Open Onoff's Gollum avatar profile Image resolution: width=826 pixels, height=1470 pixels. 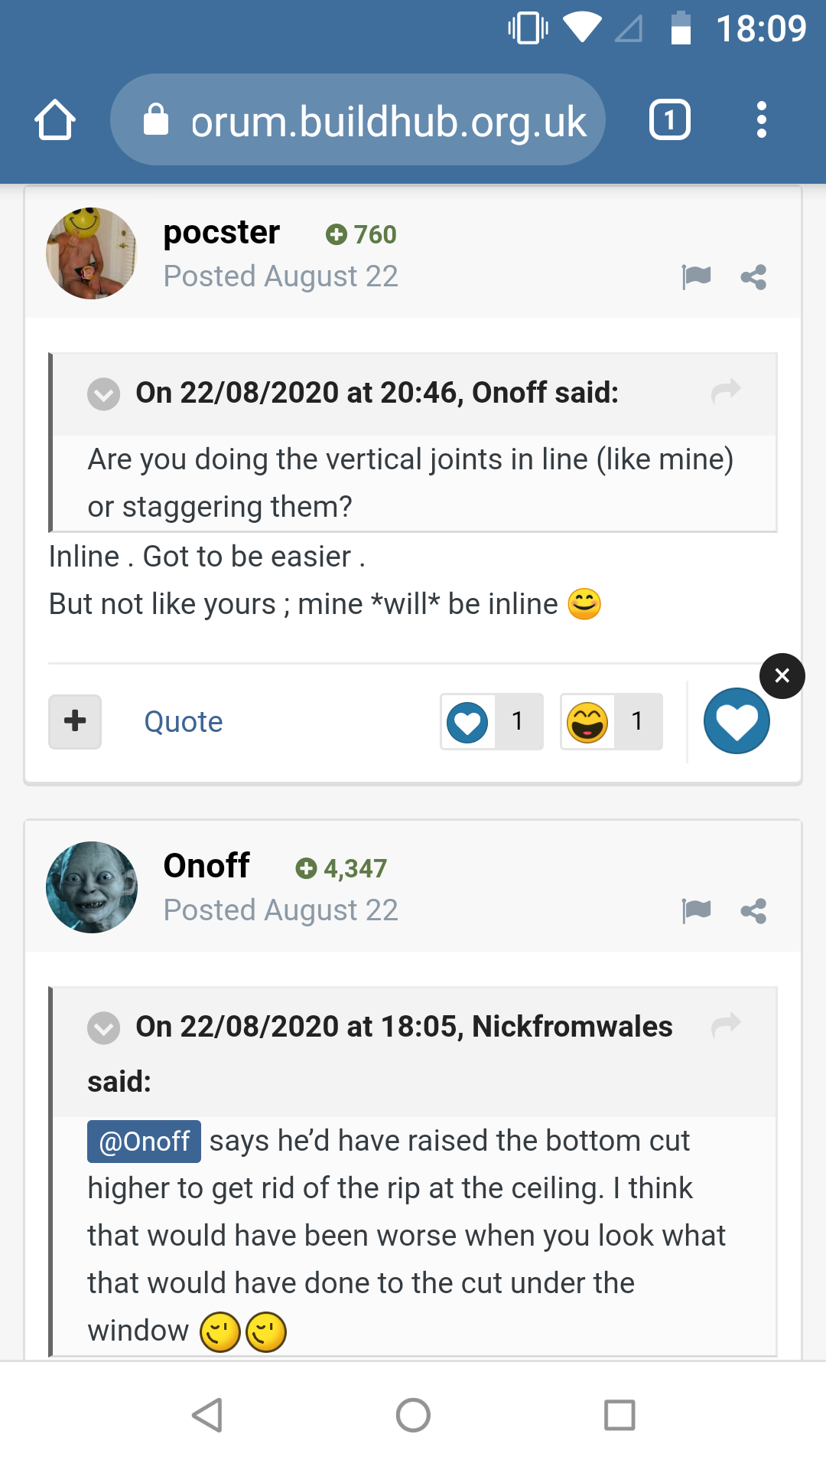pyautogui.click(x=92, y=887)
